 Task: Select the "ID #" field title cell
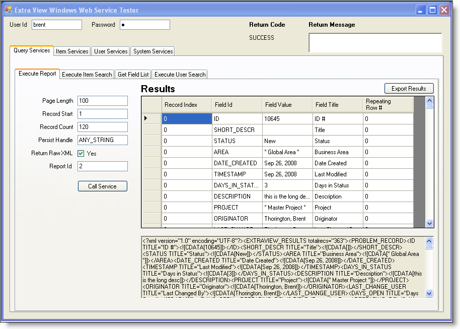pos(338,119)
